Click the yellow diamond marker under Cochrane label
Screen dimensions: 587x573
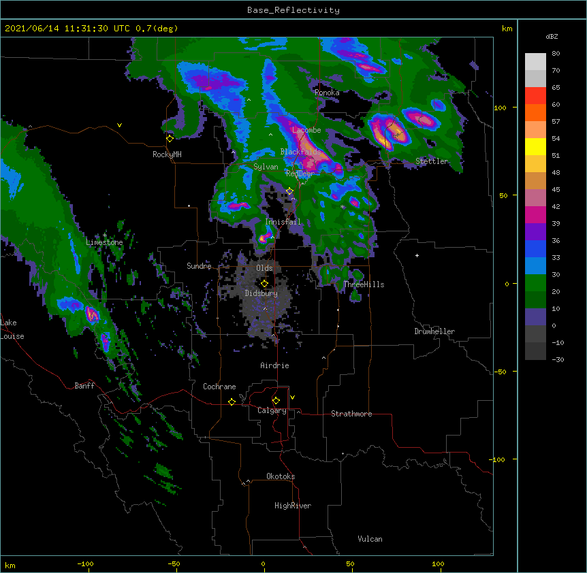232,402
